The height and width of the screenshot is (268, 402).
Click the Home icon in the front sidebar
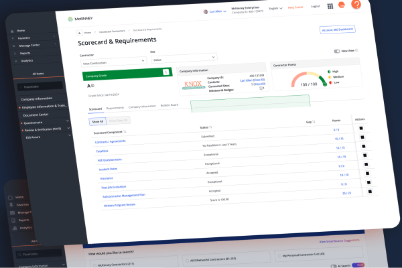click(x=12, y=31)
